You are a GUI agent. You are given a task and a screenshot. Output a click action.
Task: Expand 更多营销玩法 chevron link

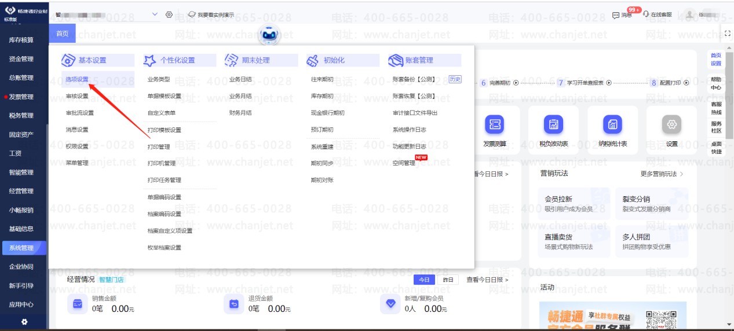point(662,174)
